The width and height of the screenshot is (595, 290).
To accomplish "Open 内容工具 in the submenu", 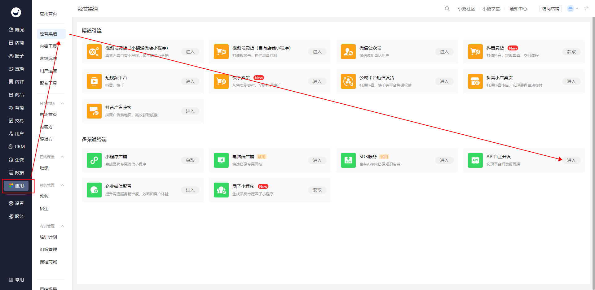I will point(48,46).
